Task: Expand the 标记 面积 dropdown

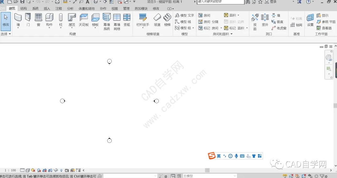Action: tap(247, 28)
